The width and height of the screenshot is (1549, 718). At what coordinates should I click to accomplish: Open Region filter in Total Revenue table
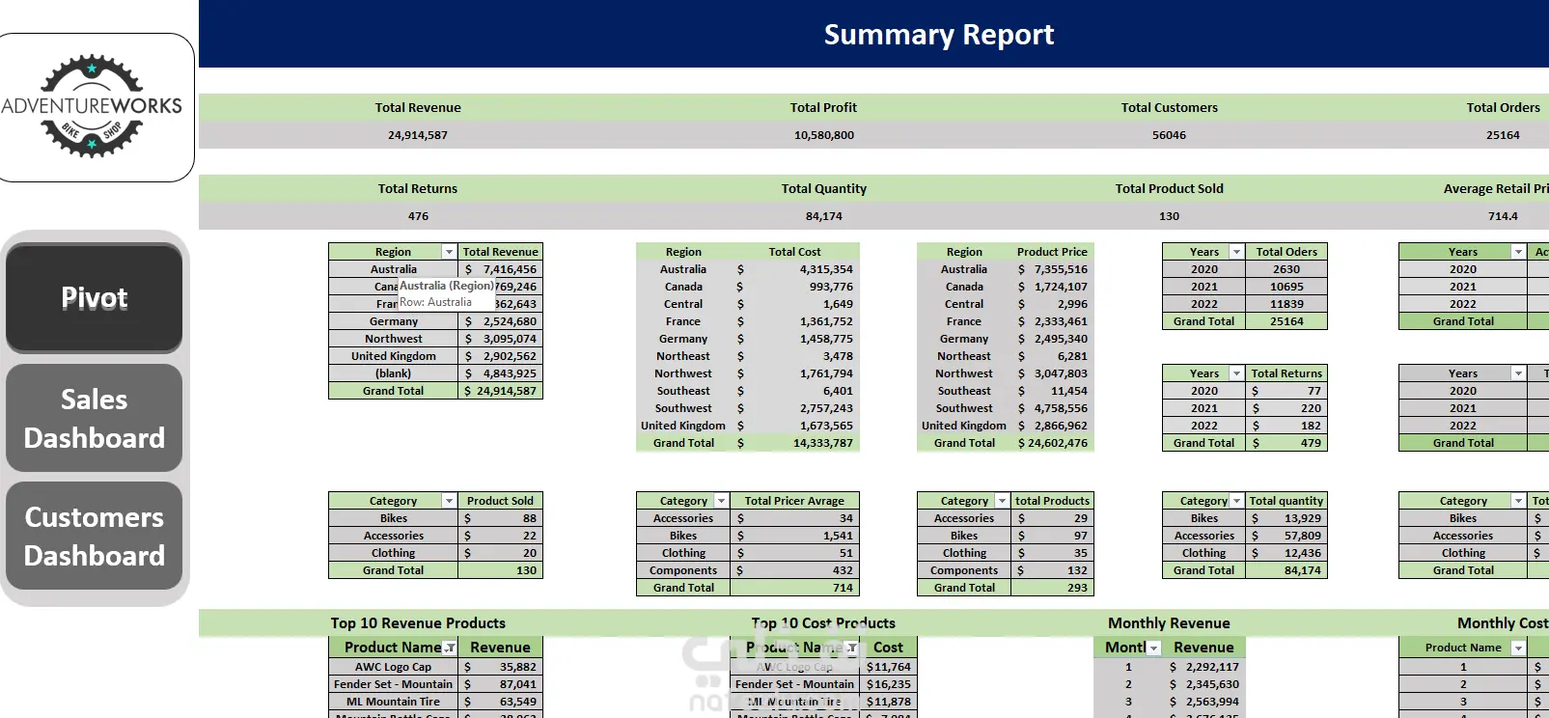(x=449, y=252)
